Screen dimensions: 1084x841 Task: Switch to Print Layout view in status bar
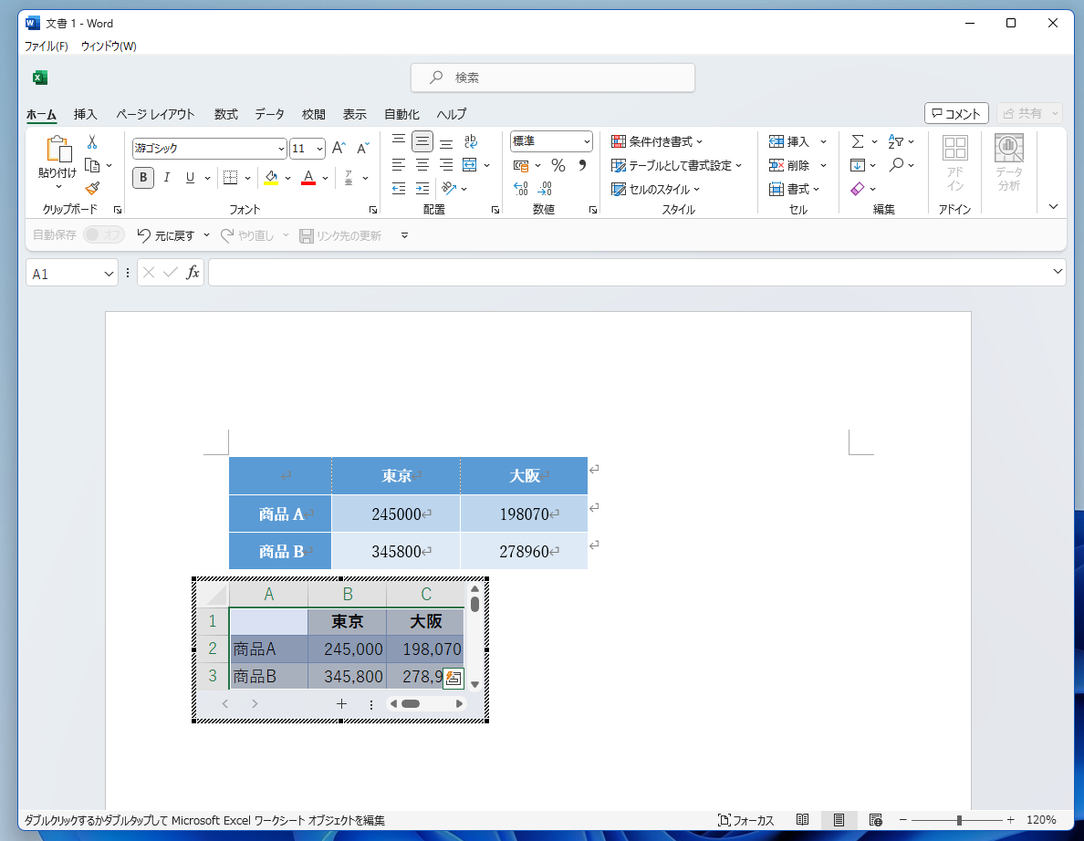tap(839, 820)
